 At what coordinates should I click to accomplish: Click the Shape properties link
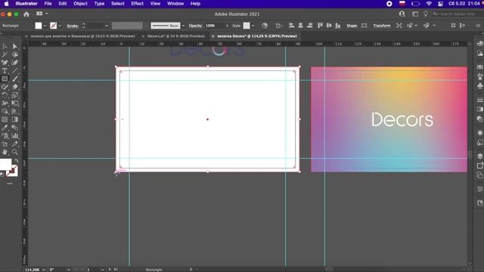[352, 26]
